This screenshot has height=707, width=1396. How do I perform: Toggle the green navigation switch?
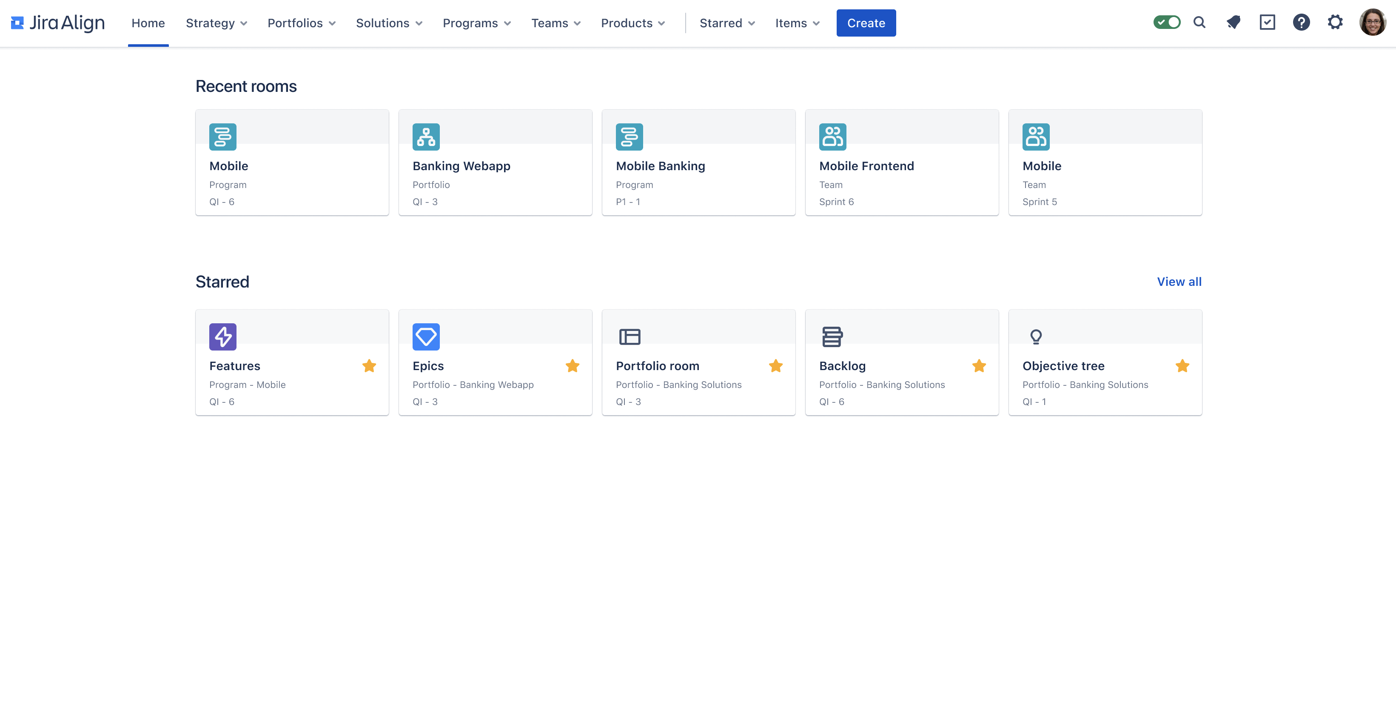(1167, 23)
